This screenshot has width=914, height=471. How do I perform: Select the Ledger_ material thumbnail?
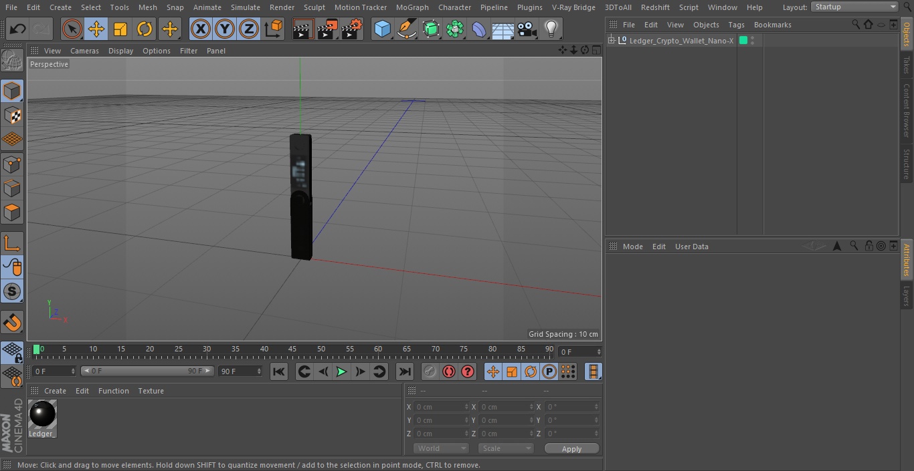42,415
